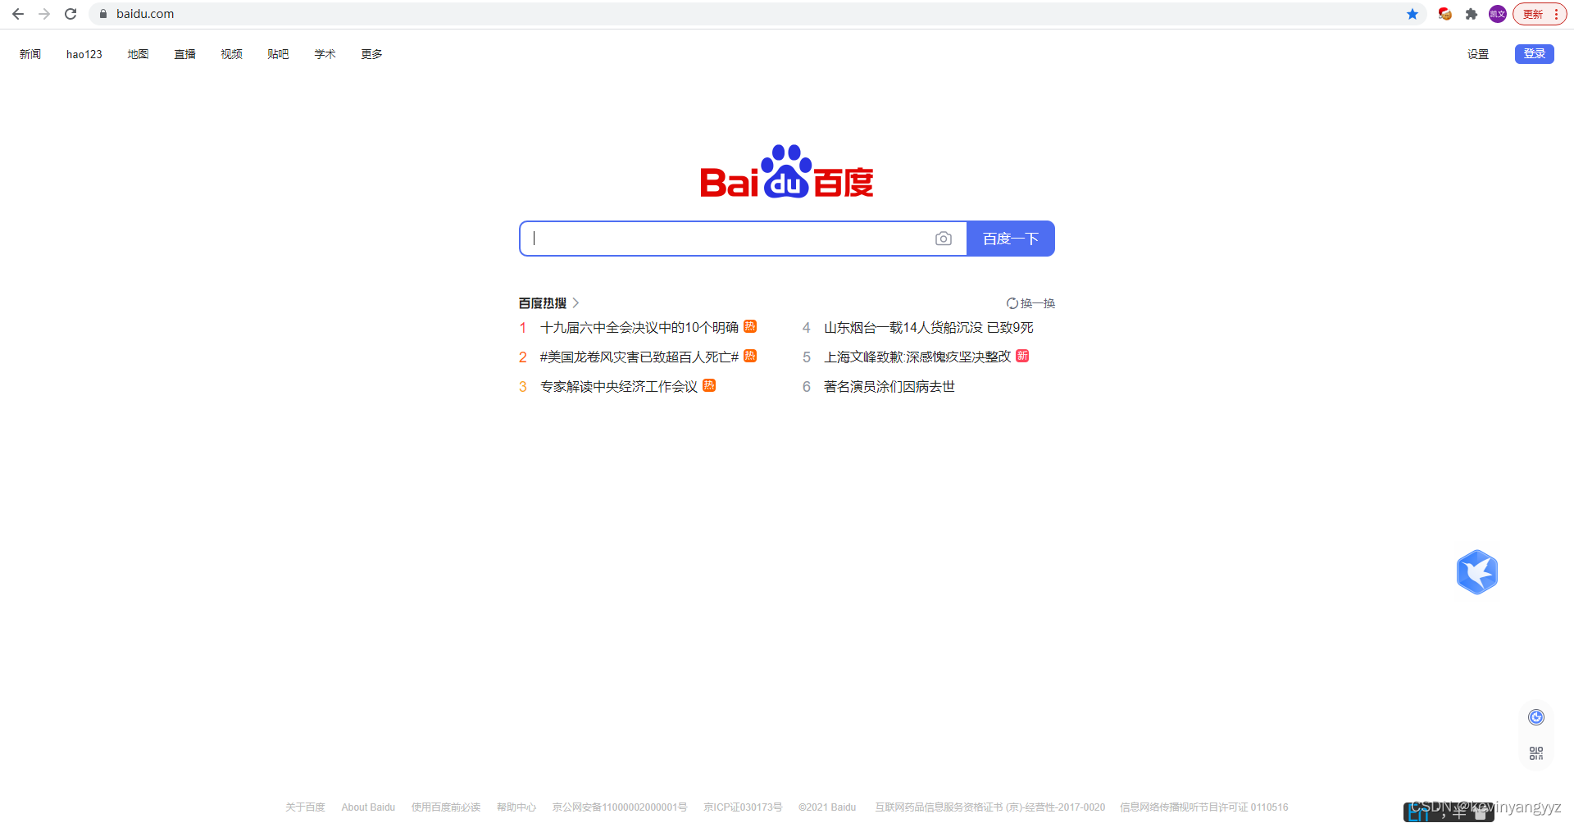Open the blue bird assistant icon
The height and width of the screenshot is (823, 1574).
(x=1477, y=572)
